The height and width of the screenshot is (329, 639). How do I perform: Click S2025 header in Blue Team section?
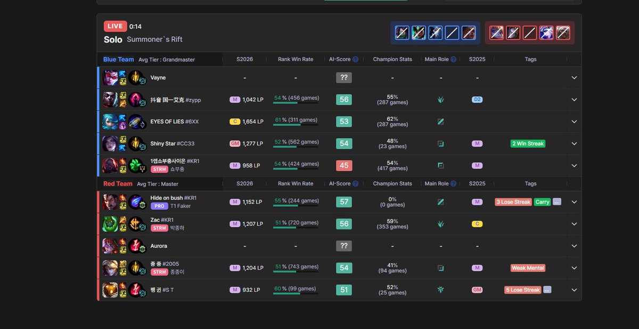477,60
